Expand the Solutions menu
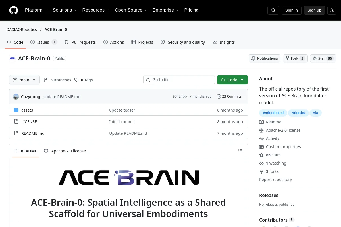Viewport: 341px width, 227px height. [65, 10]
